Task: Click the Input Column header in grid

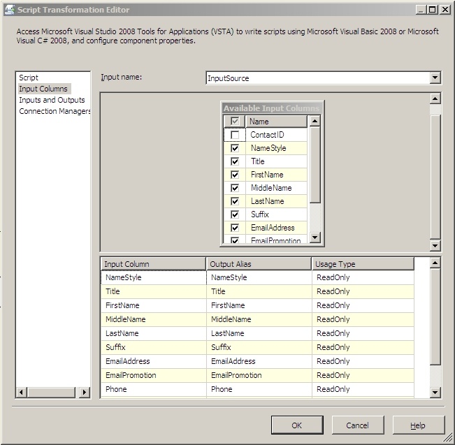Action: [154, 264]
